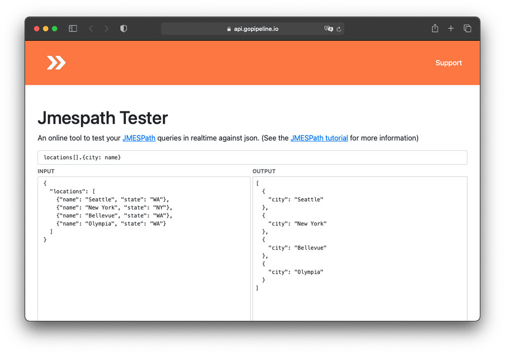This screenshot has width=505, height=354.
Task: Click the page reload icon in address bar
Action: pyautogui.click(x=338, y=29)
